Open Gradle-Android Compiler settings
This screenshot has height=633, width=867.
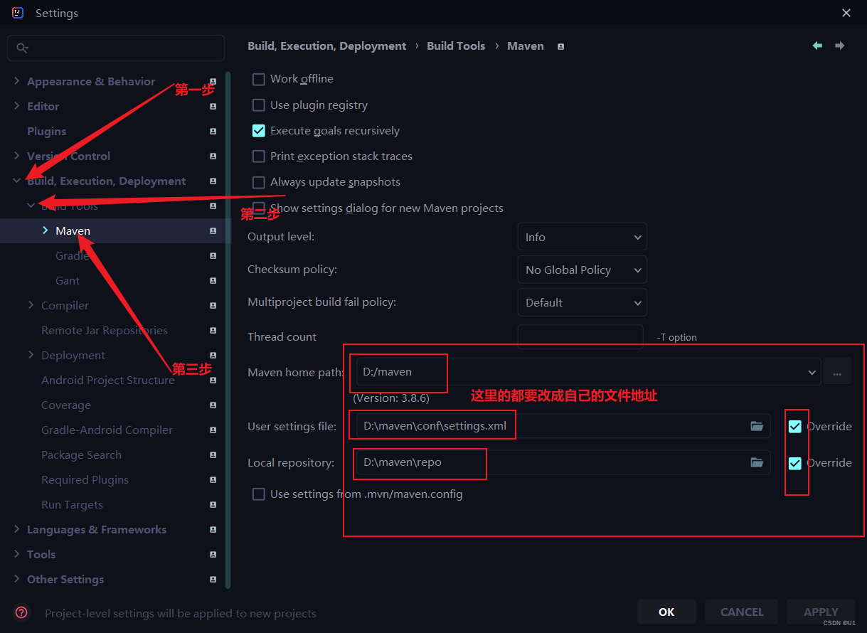pyautogui.click(x=107, y=430)
